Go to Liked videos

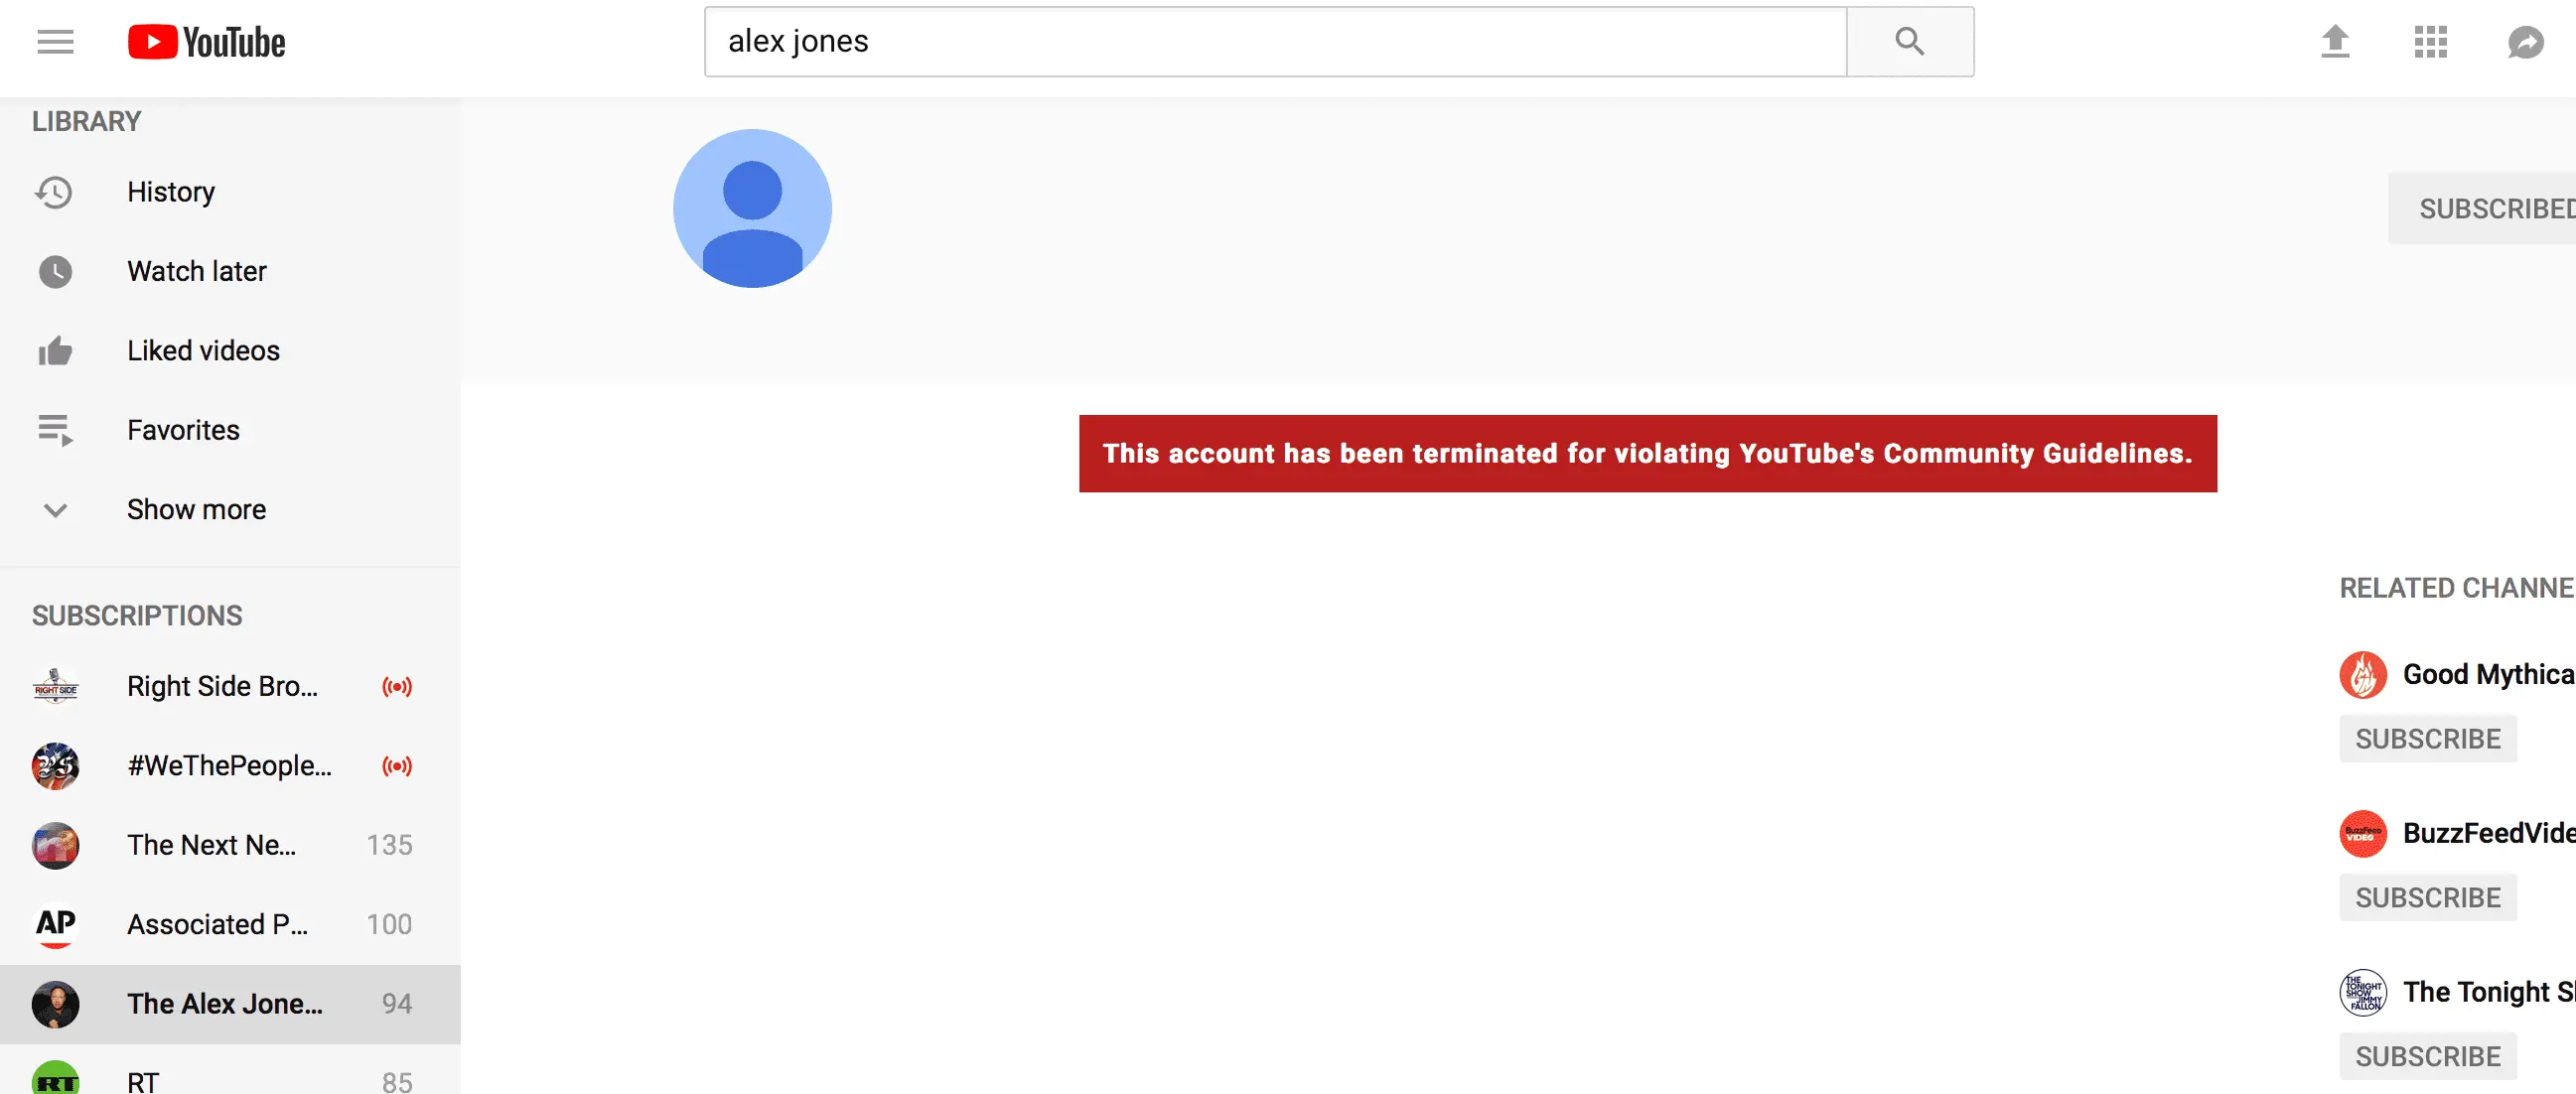(x=203, y=351)
